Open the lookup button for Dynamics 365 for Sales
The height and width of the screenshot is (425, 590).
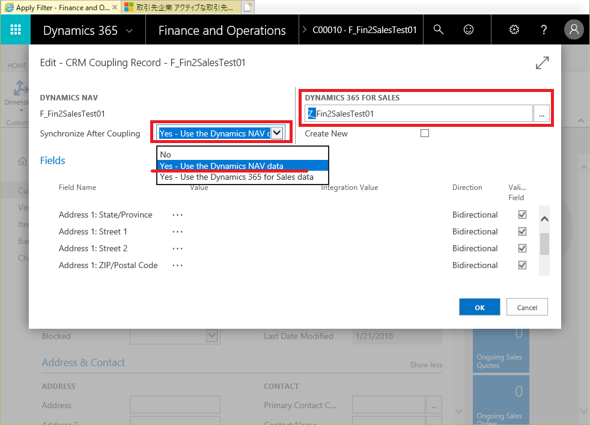pos(541,113)
